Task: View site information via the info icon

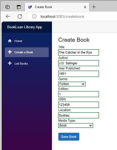Action: tap(34, 16)
